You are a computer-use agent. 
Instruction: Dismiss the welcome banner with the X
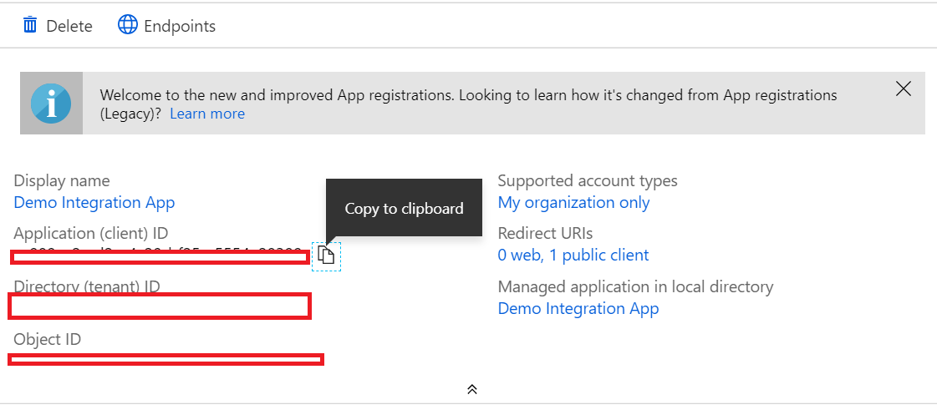[x=903, y=89]
